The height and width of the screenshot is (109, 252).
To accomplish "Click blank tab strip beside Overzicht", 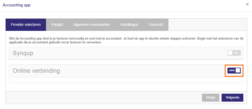I will point(208,25).
